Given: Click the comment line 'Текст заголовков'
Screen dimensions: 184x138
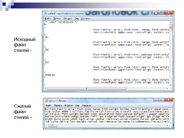Looking at the screenshot, I should click(61, 22).
